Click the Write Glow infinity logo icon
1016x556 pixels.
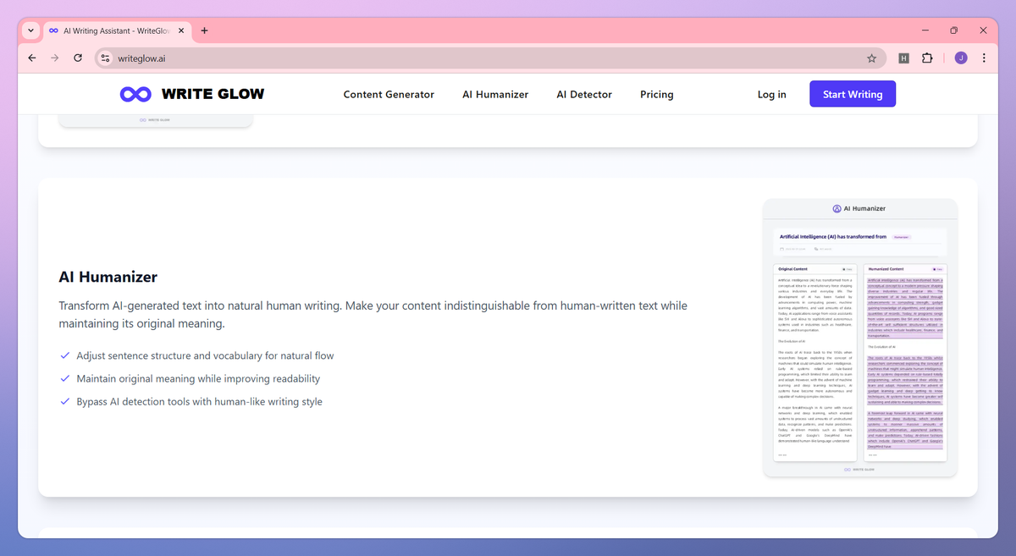tap(135, 94)
